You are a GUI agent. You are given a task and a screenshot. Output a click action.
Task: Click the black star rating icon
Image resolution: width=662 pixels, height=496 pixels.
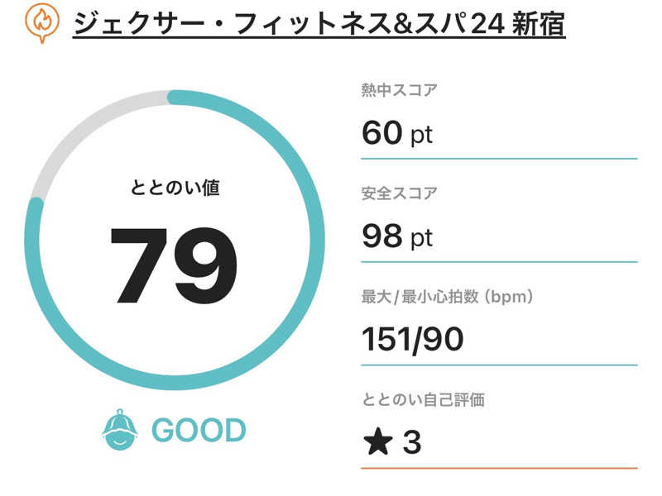pyautogui.click(x=377, y=443)
